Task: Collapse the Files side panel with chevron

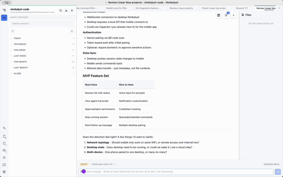Action: point(234,15)
